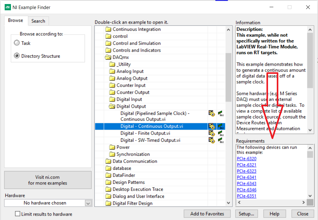Open the PCIe-6341 device link
This screenshot has height=220, width=318.
pos(246,178)
